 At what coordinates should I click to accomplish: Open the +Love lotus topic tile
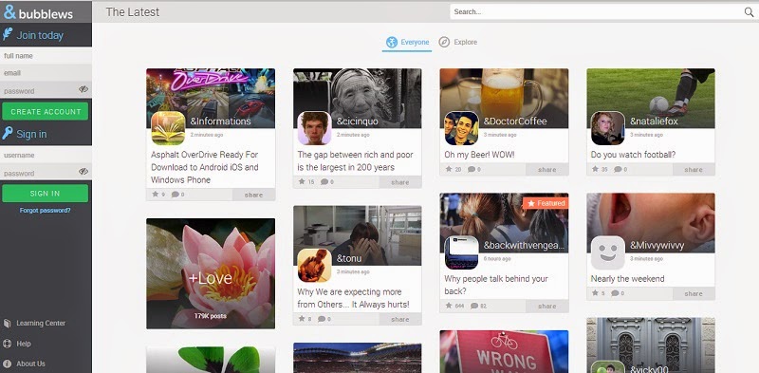coord(211,273)
